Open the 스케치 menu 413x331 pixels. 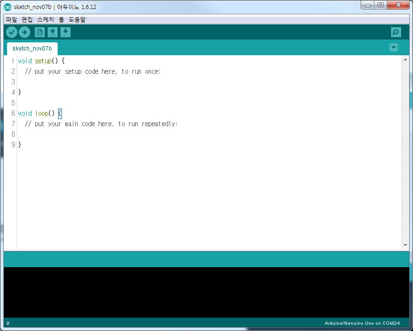tap(46, 20)
